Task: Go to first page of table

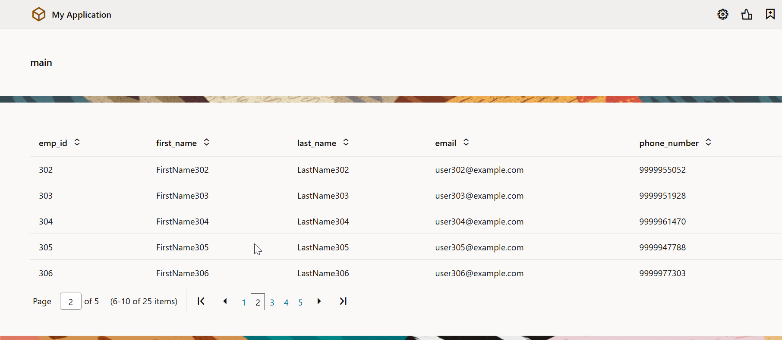Action: pyautogui.click(x=201, y=301)
